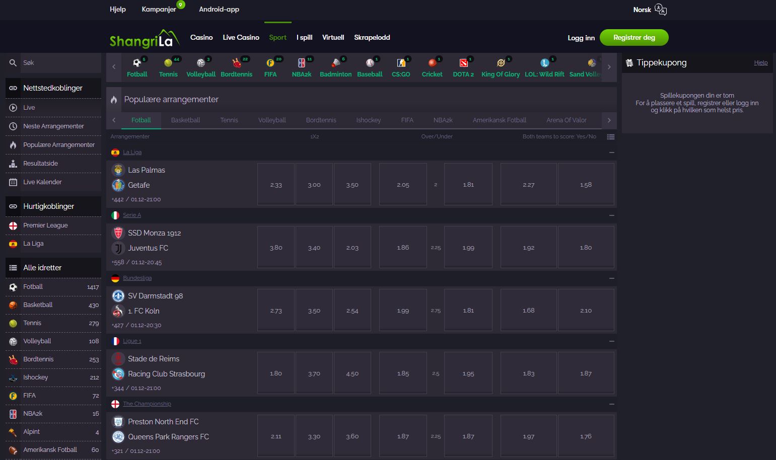Click the language translate icon next to Norsk

tap(661, 10)
